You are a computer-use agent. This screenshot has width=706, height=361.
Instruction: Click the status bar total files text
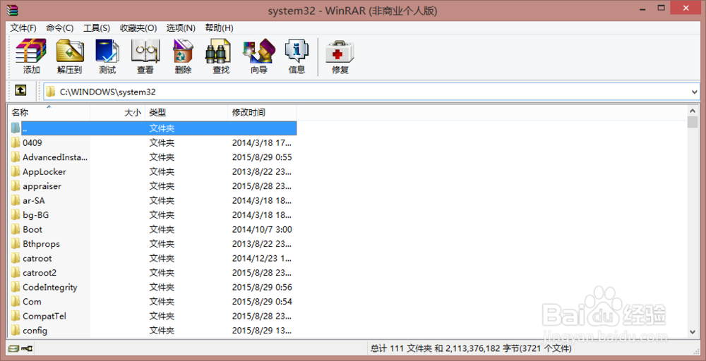(x=471, y=348)
